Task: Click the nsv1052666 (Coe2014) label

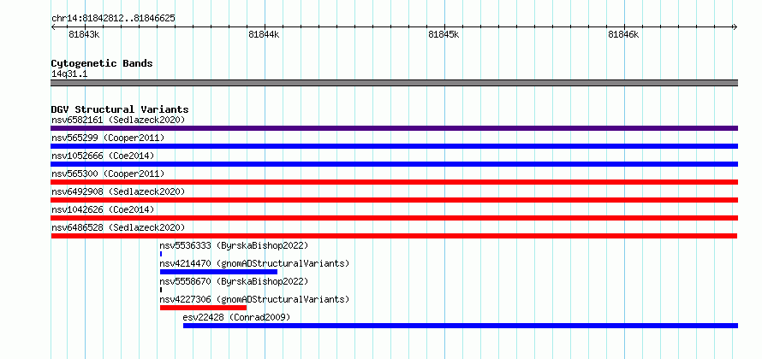Action: pyautogui.click(x=103, y=156)
